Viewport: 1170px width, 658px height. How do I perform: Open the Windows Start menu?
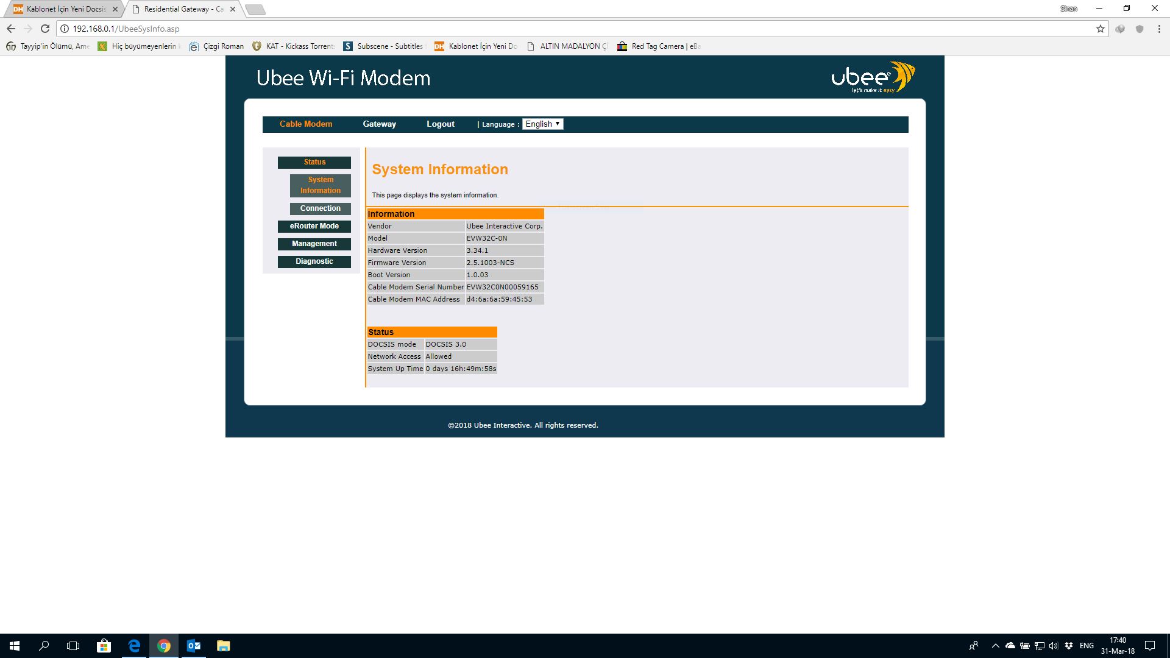(15, 646)
